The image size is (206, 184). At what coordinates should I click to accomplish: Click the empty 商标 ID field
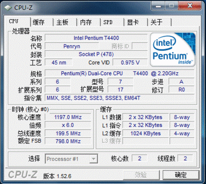[x=140, y=46]
